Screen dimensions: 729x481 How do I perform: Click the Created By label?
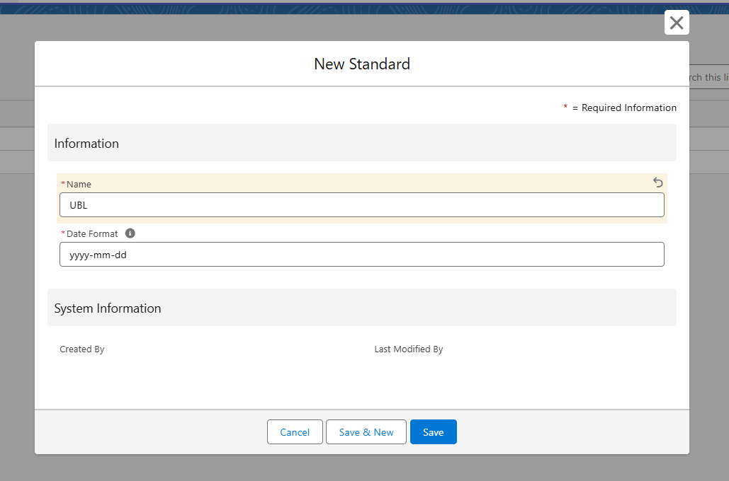(x=82, y=349)
